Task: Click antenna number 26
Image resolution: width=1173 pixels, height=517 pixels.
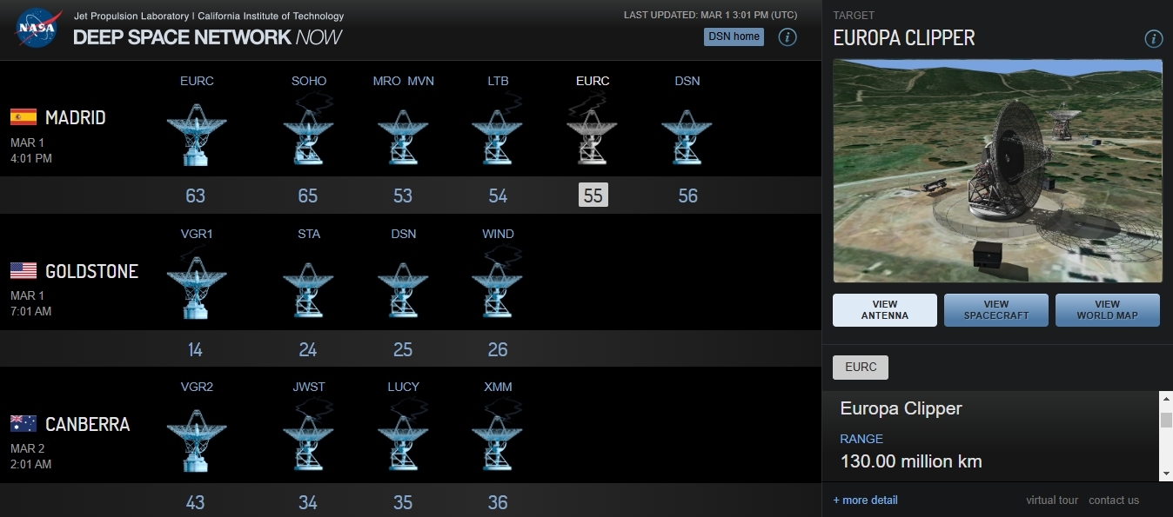Action: [498, 349]
